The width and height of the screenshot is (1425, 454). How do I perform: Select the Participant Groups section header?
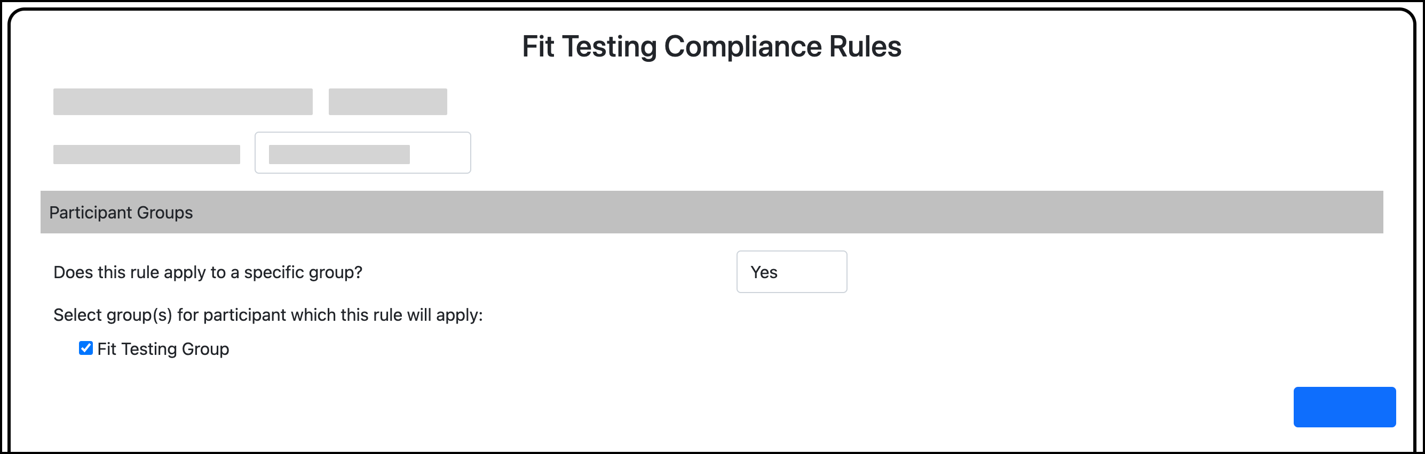click(x=122, y=212)
